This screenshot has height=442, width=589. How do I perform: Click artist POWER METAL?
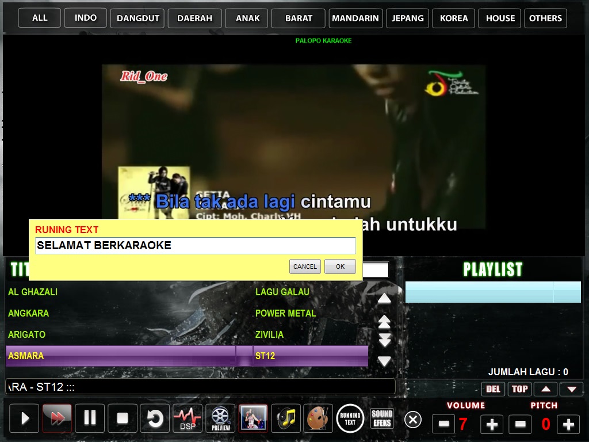point(285,313)
